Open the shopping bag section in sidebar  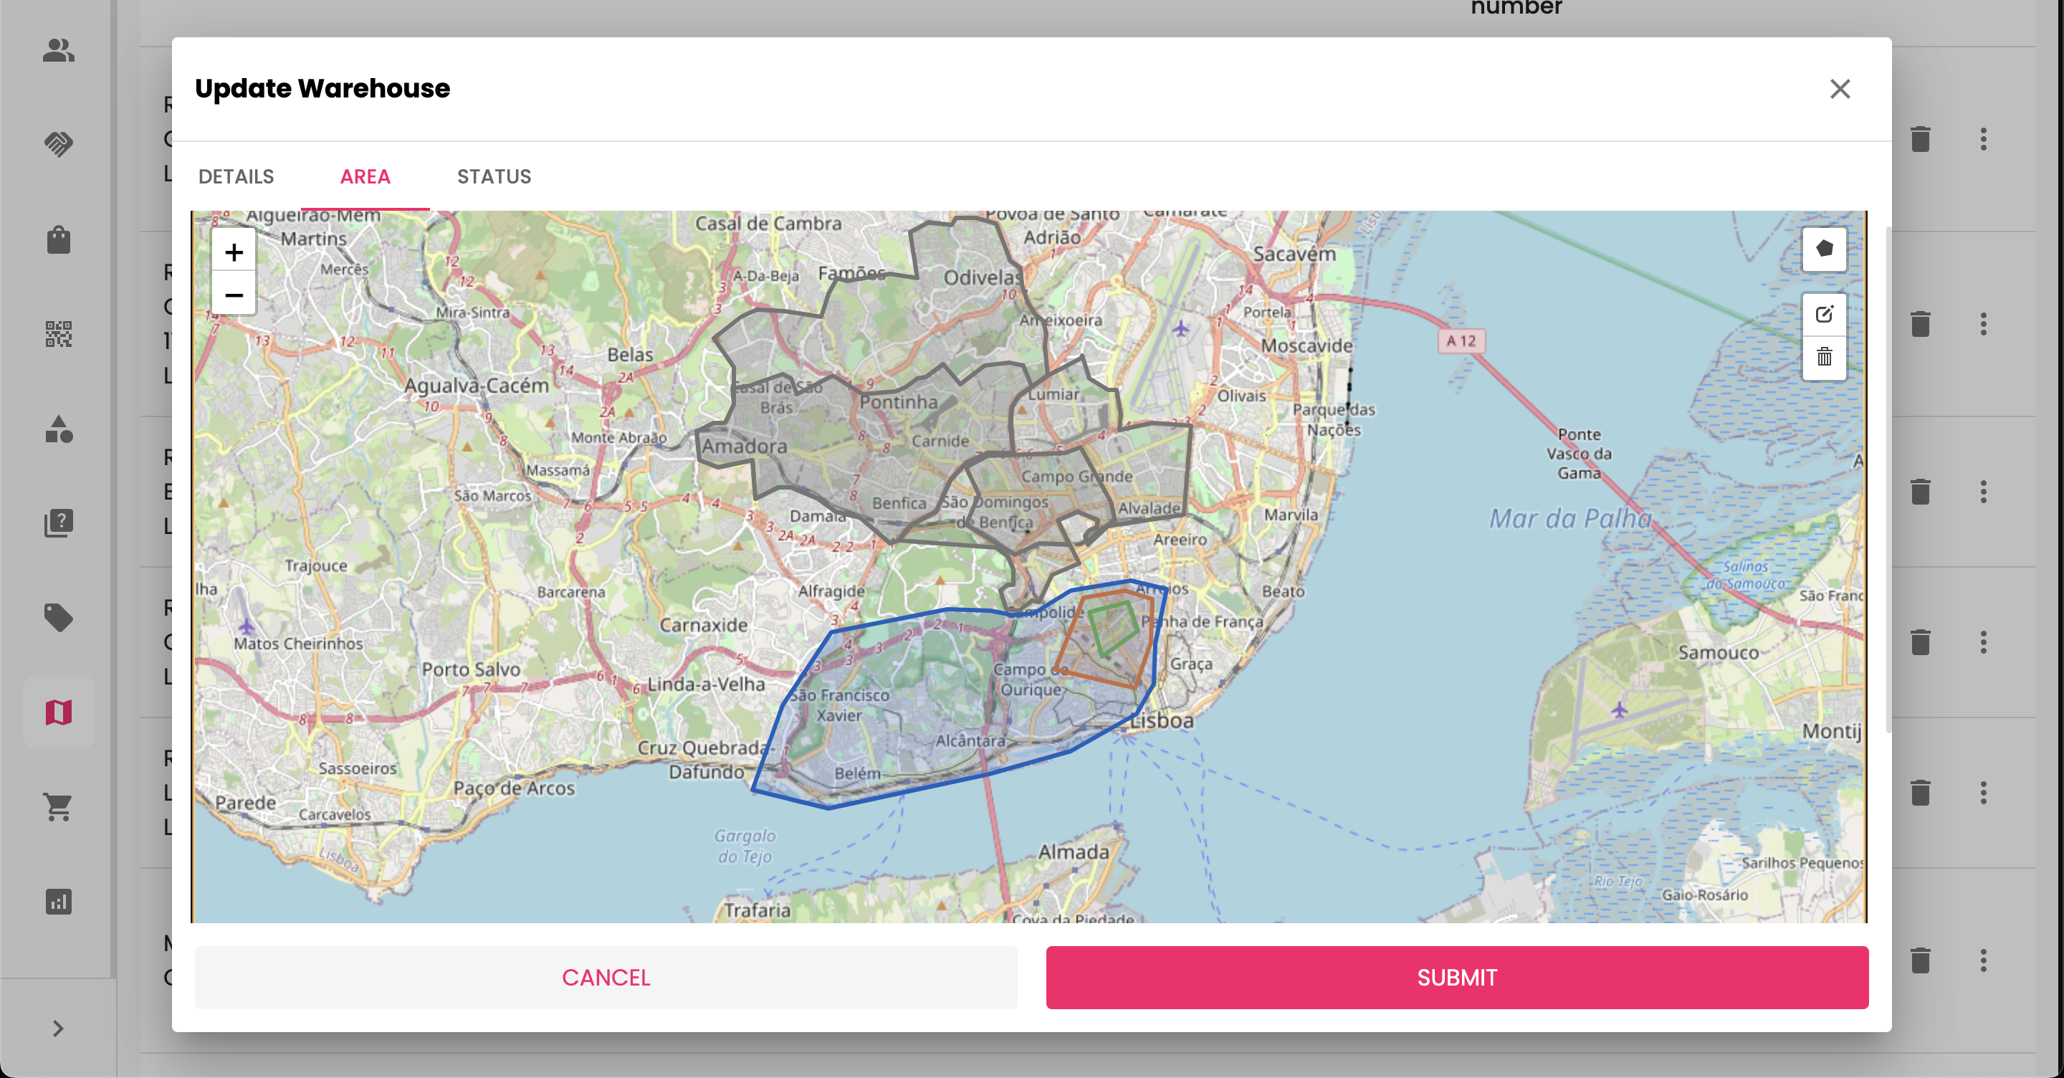59,239
